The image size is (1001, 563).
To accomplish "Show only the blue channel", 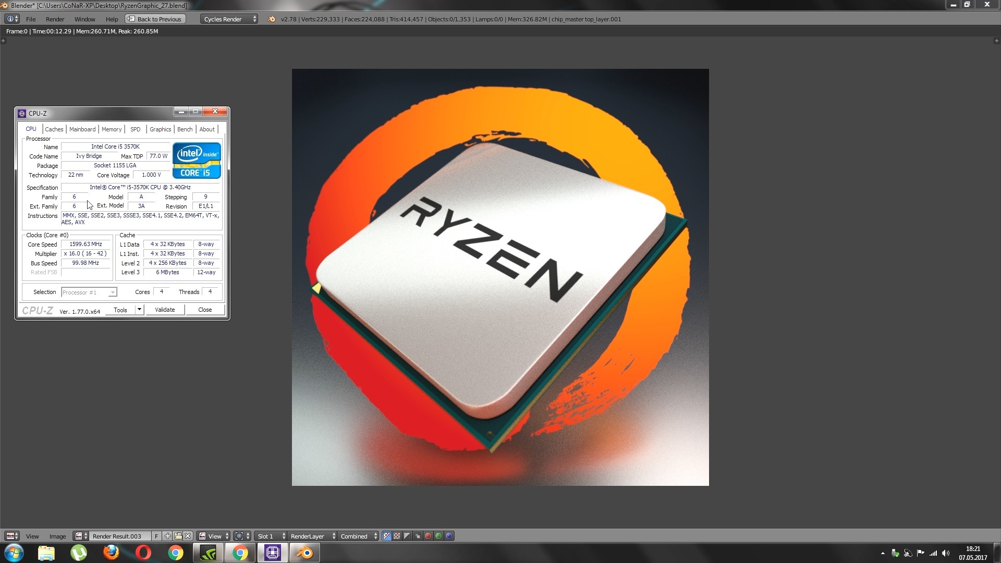I will coord(449,536).
